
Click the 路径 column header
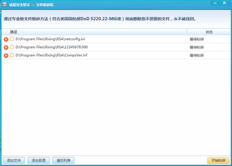(94, 32)
